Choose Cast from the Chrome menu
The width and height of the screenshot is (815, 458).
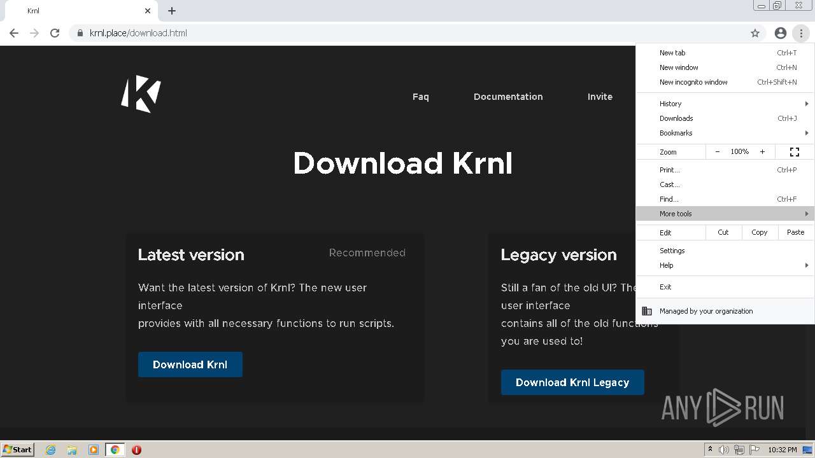[x=725, y=184]
